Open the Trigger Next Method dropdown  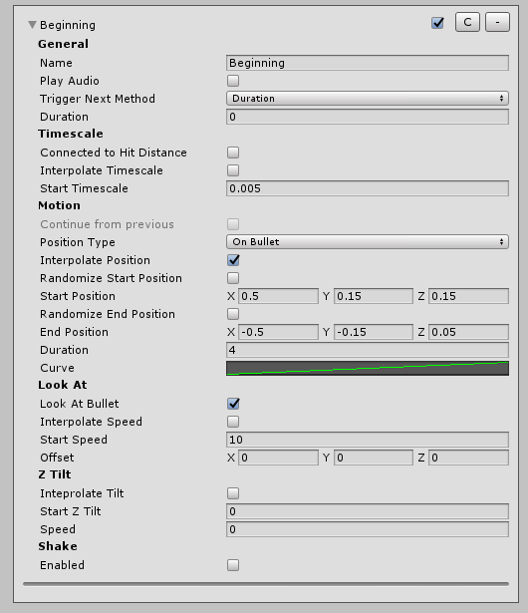[368, 99]
